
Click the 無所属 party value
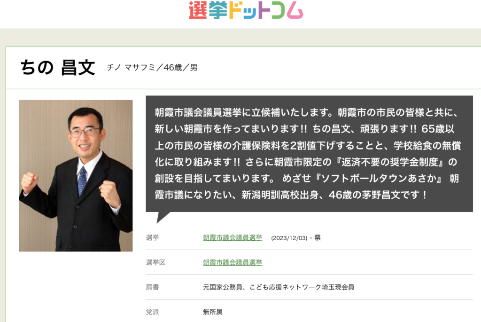tap(213, 312)
